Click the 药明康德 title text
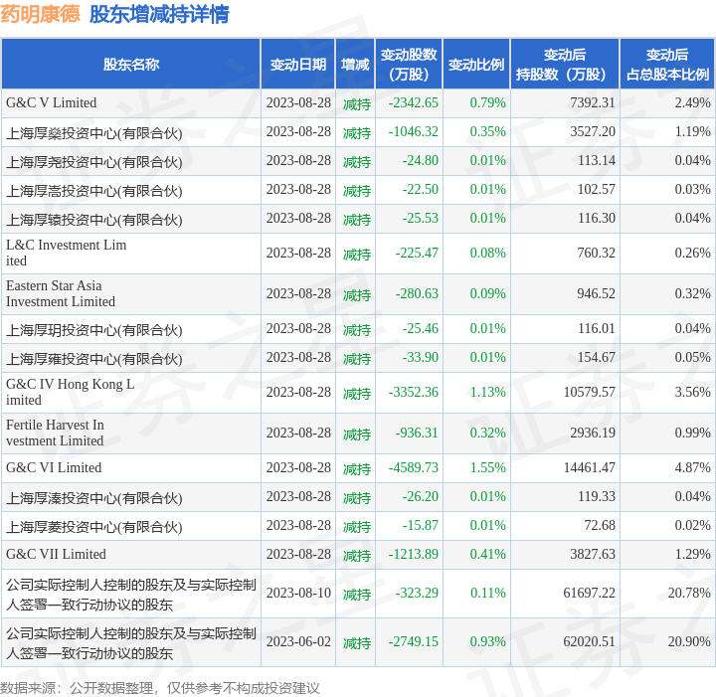Screen dimensions: 716x697 (x=40, y=14)
